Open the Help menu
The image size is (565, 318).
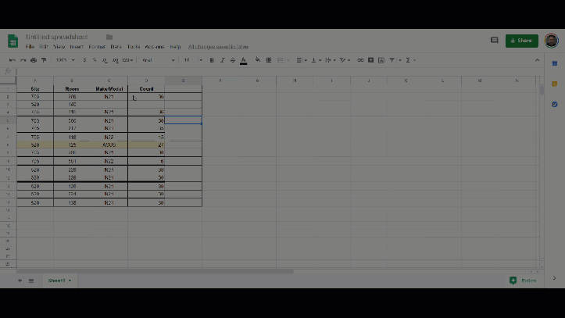tap(175, 47)
